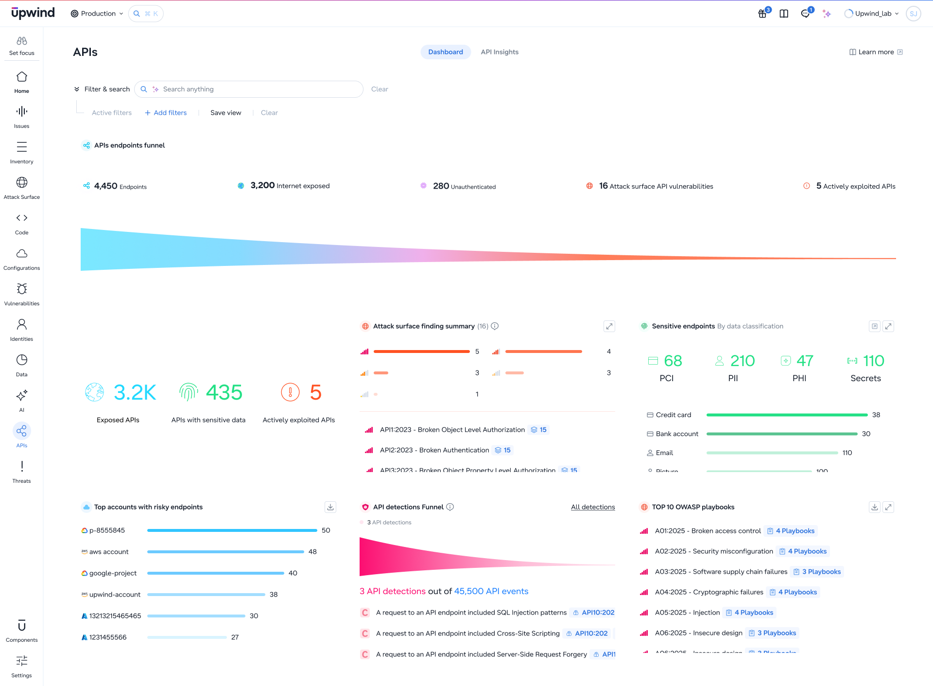
Task: Switch to the Dashboard tab
Action: (446, 52)
